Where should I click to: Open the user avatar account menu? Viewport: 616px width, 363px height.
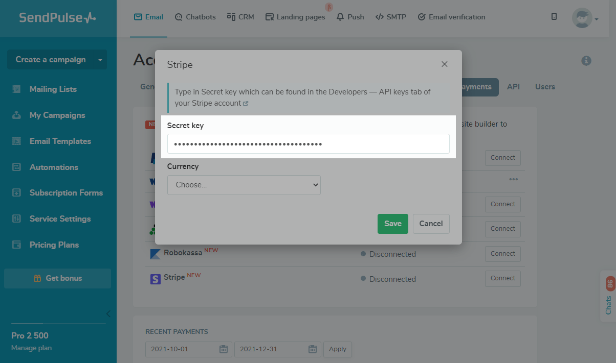pyautogui.click(x=585, y=18)
